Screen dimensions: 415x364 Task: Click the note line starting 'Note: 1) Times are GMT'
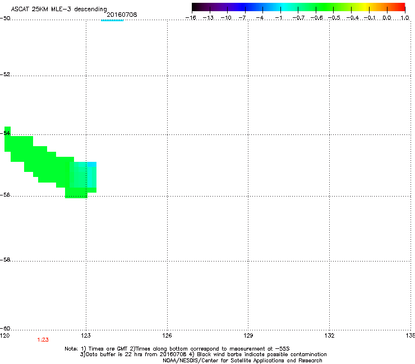tap(177, 349)
